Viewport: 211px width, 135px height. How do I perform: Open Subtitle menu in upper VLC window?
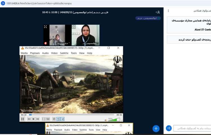tap(64, 53)
